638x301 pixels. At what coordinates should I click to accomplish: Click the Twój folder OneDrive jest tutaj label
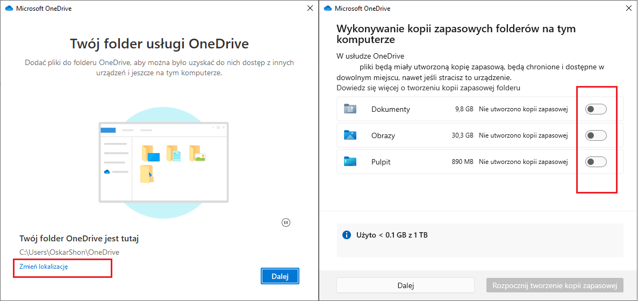coord(79,239)
